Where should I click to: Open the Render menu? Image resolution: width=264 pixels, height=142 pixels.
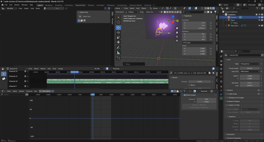17,5
